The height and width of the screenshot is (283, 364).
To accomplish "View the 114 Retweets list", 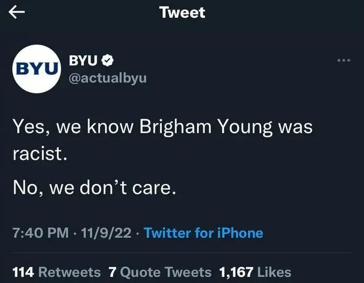I will [56, 272].
